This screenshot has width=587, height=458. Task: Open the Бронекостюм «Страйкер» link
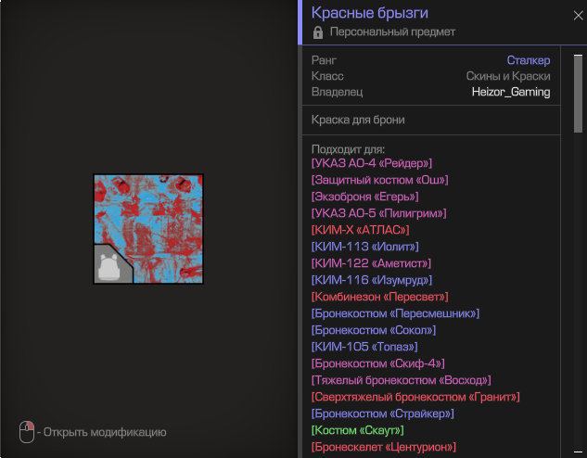coord(383,413)
